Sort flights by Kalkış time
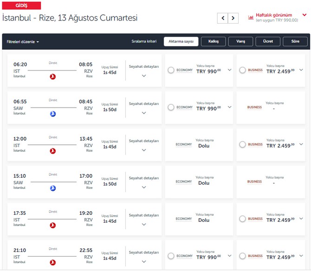 [214, 41]
